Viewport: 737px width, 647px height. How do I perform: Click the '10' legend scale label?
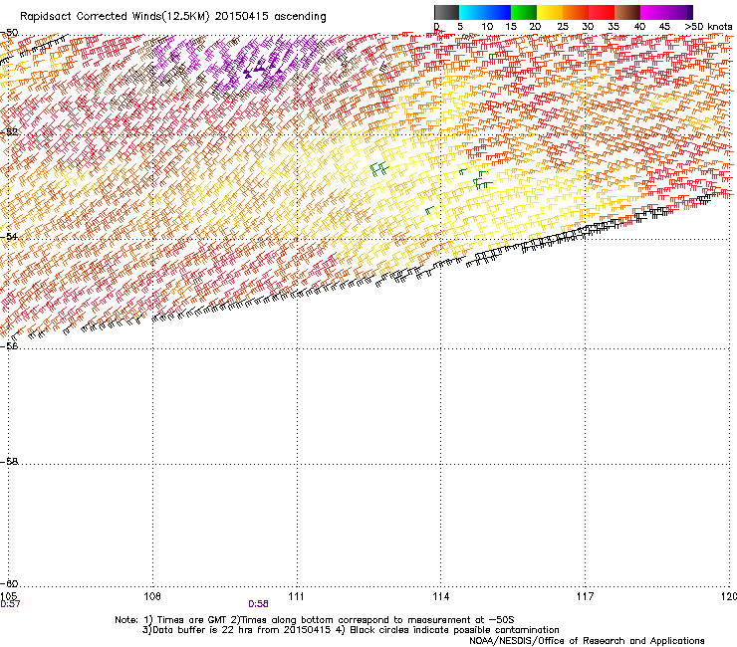(x=487, y=27)
